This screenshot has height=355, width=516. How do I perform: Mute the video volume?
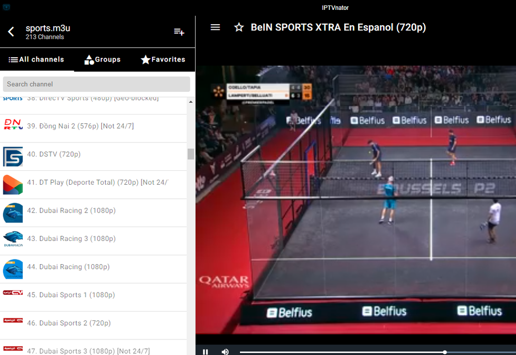225,351
